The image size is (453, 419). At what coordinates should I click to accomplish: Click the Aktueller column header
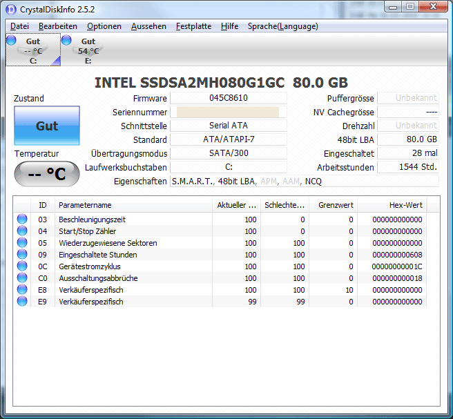[x=237, y=205]
